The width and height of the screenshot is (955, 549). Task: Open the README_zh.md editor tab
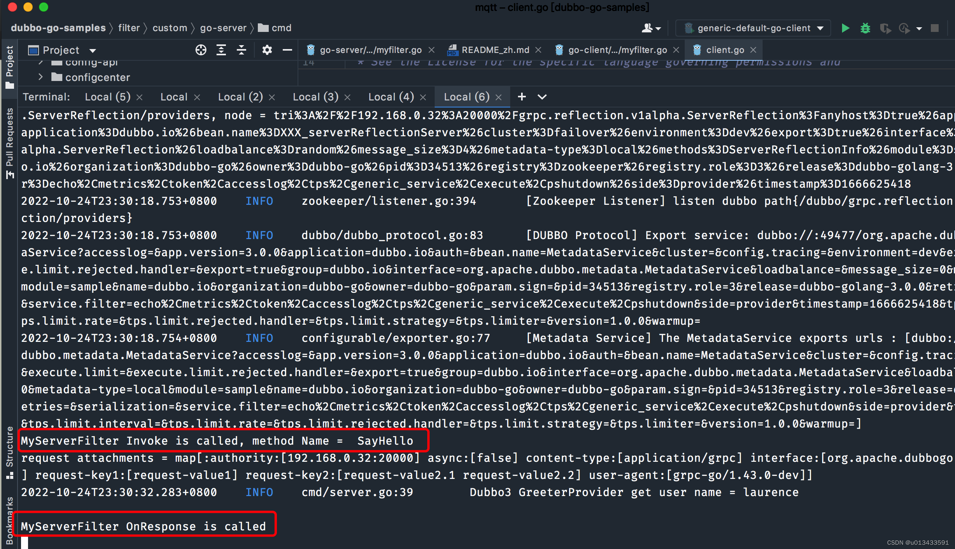point(495,50)
